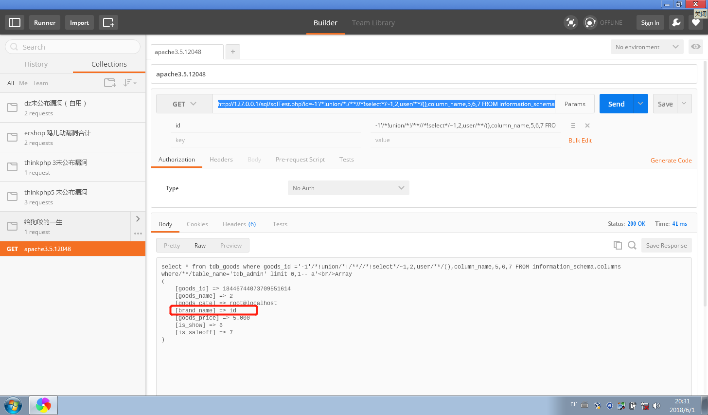
Task: Expand the Send button options arrow
Action: [640, 104]
